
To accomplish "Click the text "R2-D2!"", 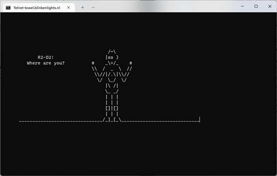I will pos(46,58).
